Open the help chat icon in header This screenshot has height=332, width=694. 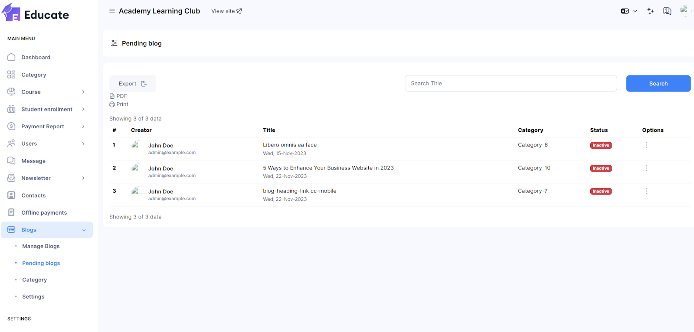[x=667, y=11]
